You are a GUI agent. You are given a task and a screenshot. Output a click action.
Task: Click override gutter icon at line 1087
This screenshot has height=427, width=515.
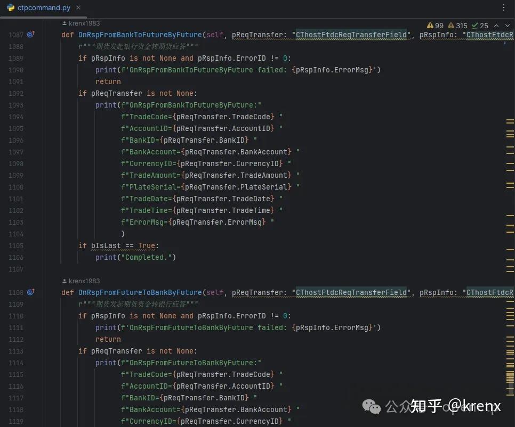30,34
